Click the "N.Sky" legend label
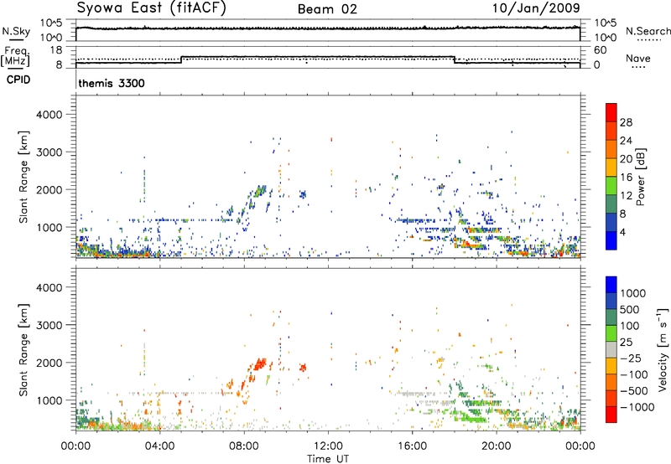 [x=16, y=31]
